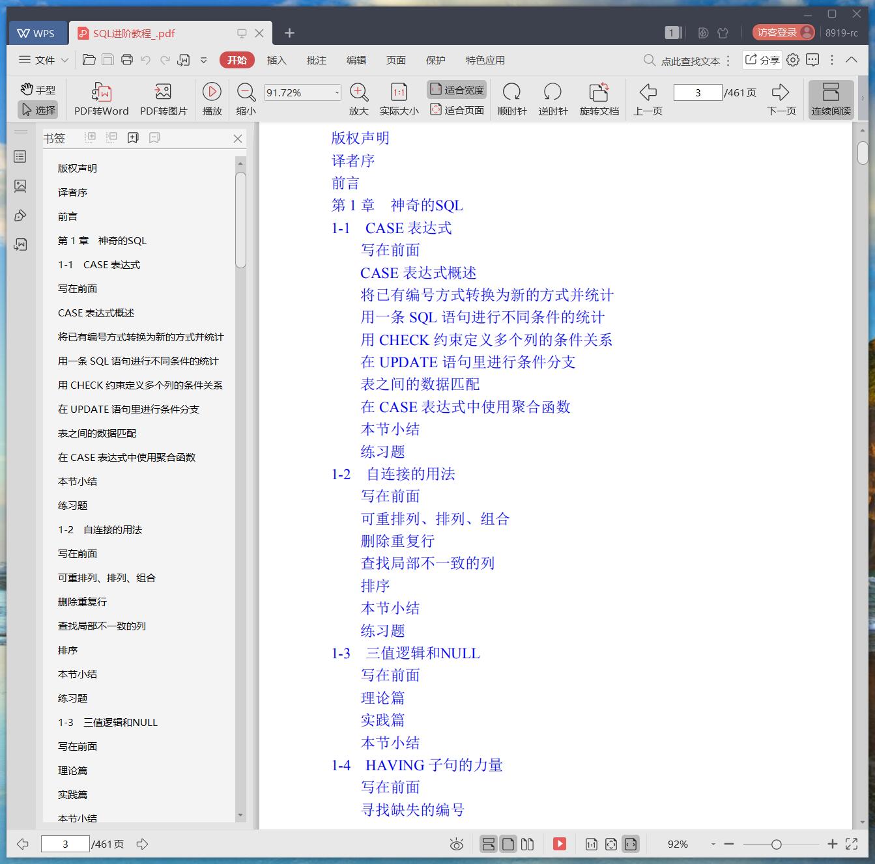Click the collapse all bookmarks icon
This screenshot has height=864, width=875.
[111, 137]
